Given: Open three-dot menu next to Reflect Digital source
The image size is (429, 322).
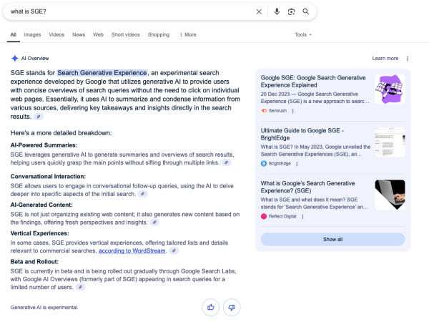Looking at the screenshot, I should pyautogui.click(x=302, y=217).
